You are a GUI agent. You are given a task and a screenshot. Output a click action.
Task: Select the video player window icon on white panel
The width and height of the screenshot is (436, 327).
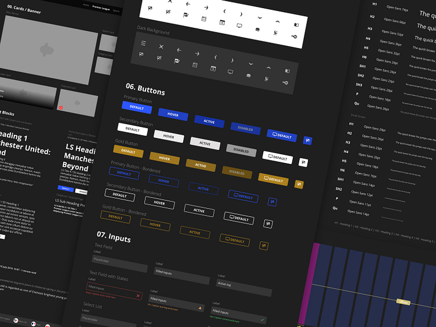coord(222,22)
